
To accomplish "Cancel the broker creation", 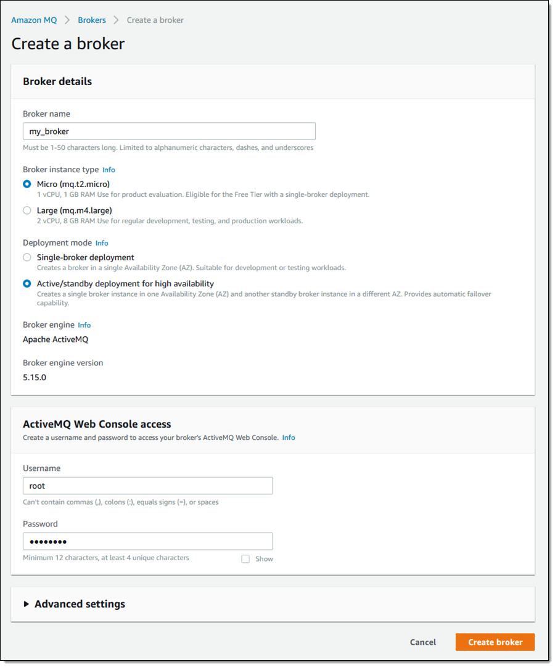I will point(423,642).
